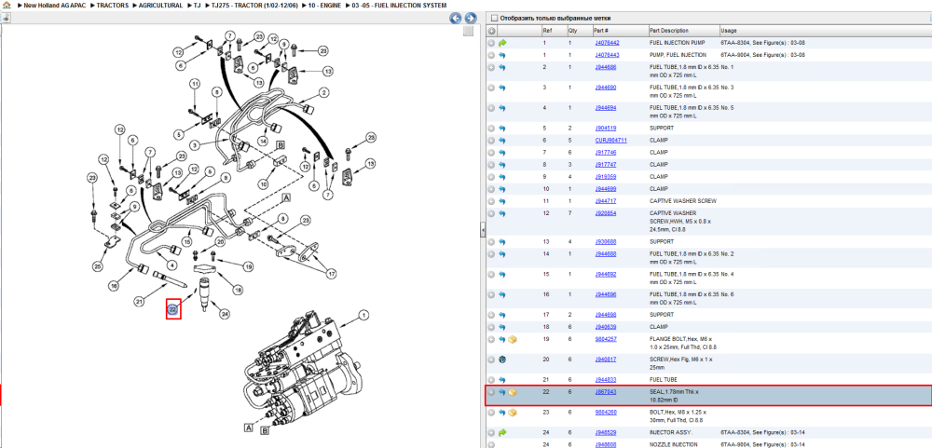Go to next figure with right arrow

470,19
